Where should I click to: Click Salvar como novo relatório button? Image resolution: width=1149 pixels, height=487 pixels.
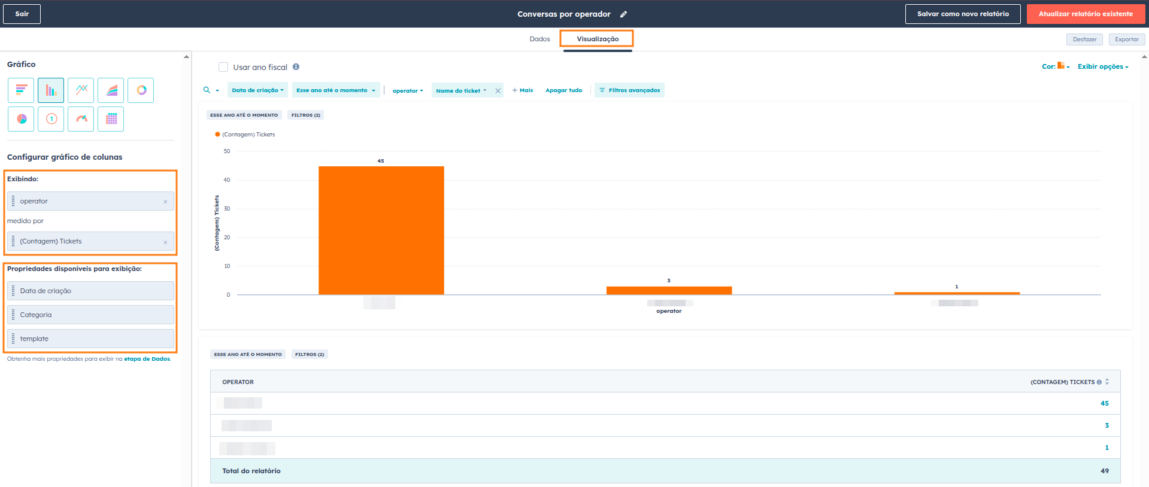(962, 14)
